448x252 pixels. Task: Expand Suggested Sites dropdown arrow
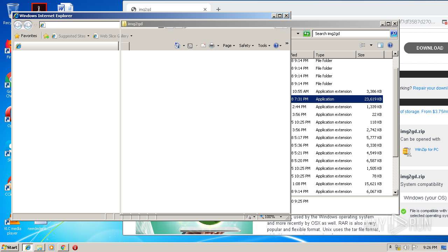(x=88, y=36)
